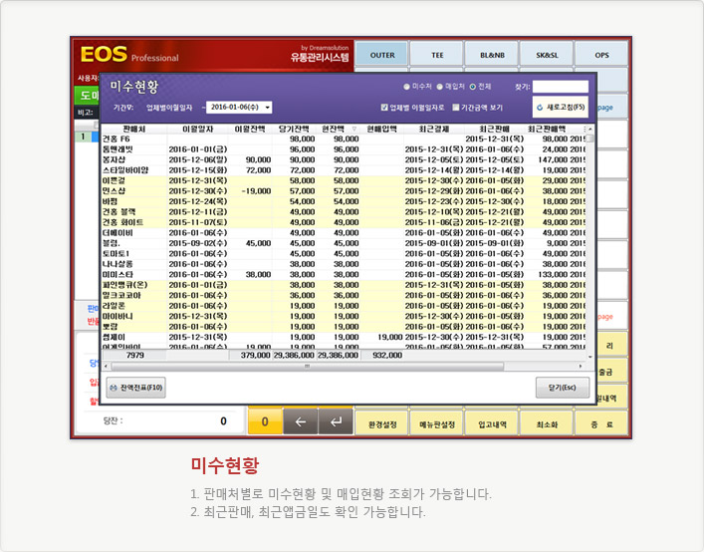This screenshot has width=704, height=552.
Task: Select the 나나살롱 row
Action: tap(344, 264)
